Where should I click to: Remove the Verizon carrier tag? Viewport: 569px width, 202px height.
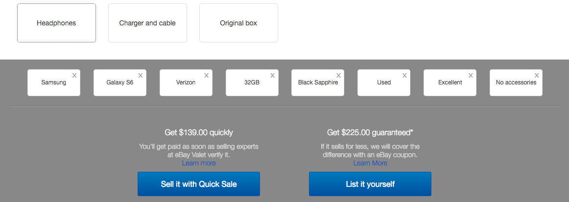[x=207, y=76]
